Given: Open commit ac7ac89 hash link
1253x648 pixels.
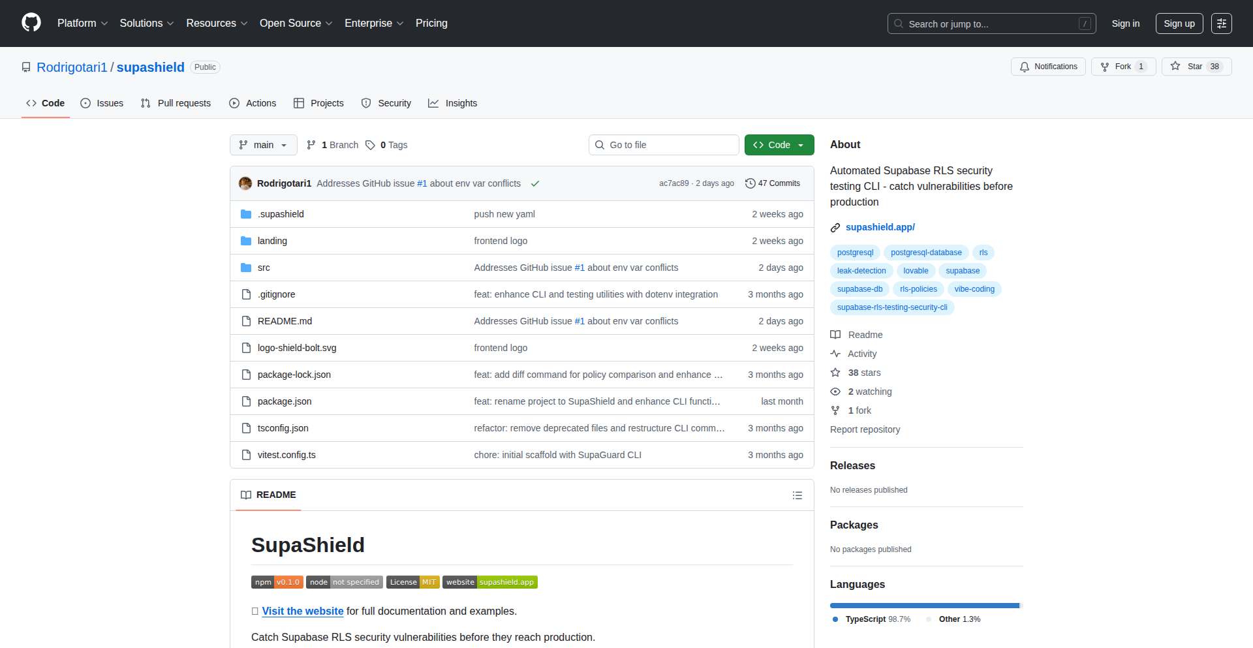Looking at the screenshot, I should pos(673,183).
